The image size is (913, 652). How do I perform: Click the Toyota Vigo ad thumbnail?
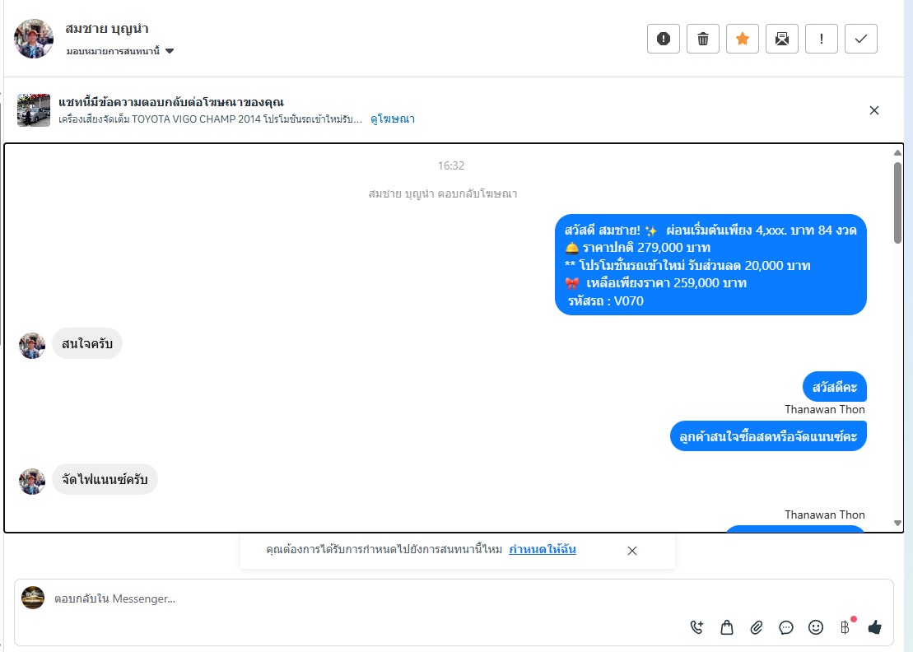(34, 110)
